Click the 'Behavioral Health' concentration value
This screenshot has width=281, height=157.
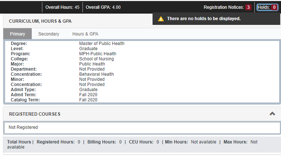pyautogui.click(x=96, y=74)
